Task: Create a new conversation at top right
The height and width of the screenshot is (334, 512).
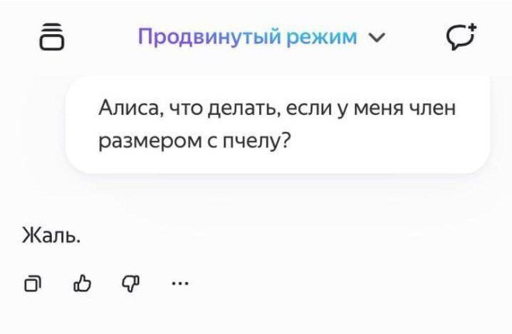Action: tap(461, 36)
